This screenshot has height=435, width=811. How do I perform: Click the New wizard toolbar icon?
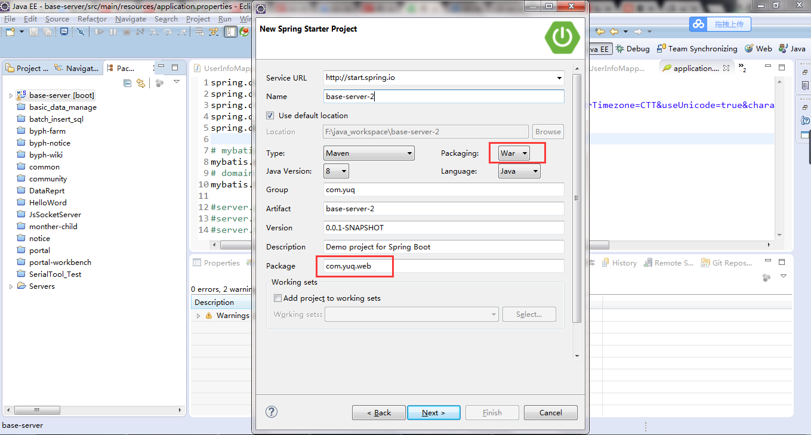tap(10, 32)
